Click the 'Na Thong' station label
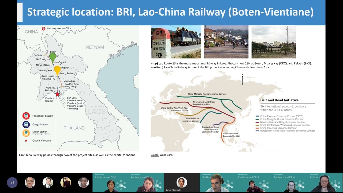The image size is (343, 193). [41, 59]
